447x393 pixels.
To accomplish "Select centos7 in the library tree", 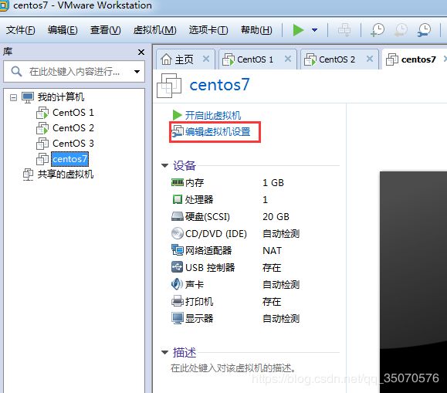I will click(69, 159).
